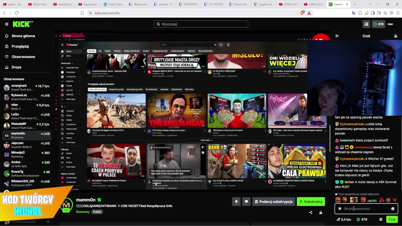Open Brave Shields lion icon
This screenshot has width=402, height=226.
coord(302,13)
